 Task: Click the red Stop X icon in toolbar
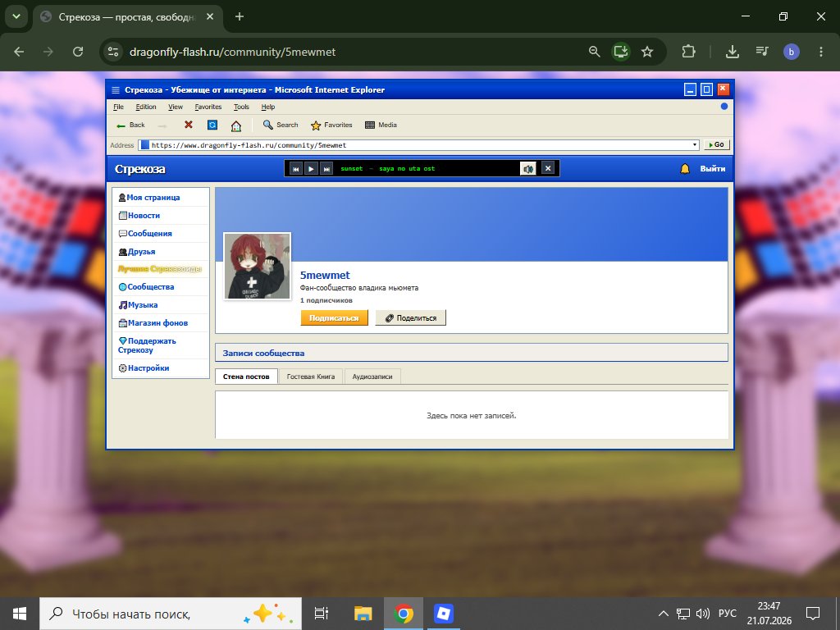pyautogui.click(x=188, y=125)
